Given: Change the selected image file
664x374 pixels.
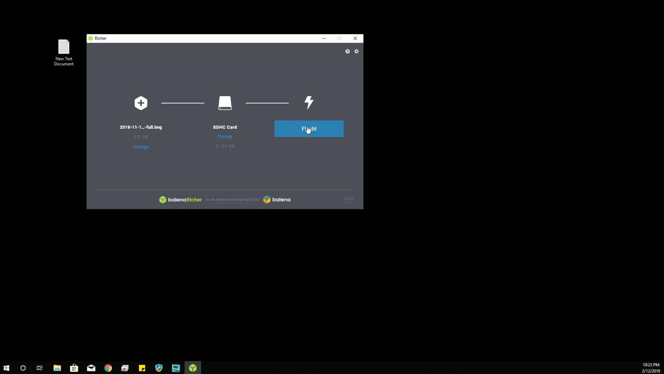Looking at the screenshot, I should [x=141, y=147].
